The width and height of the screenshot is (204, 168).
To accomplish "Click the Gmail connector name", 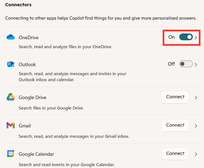I will (25, 126).
